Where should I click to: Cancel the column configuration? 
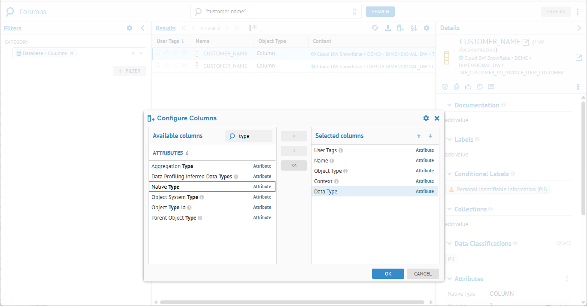422,274
